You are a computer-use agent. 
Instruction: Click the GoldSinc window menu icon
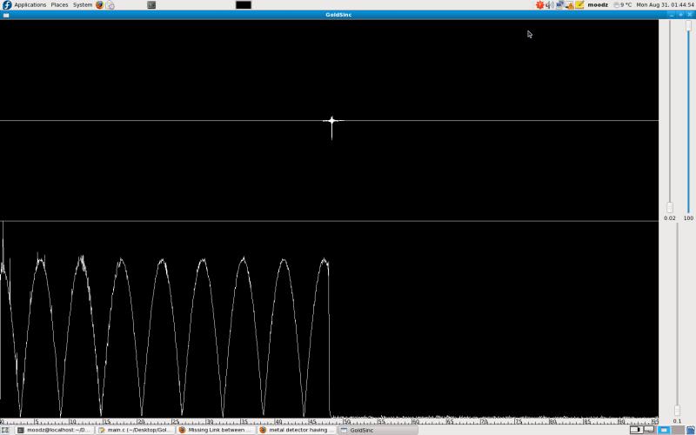(6, 15)
